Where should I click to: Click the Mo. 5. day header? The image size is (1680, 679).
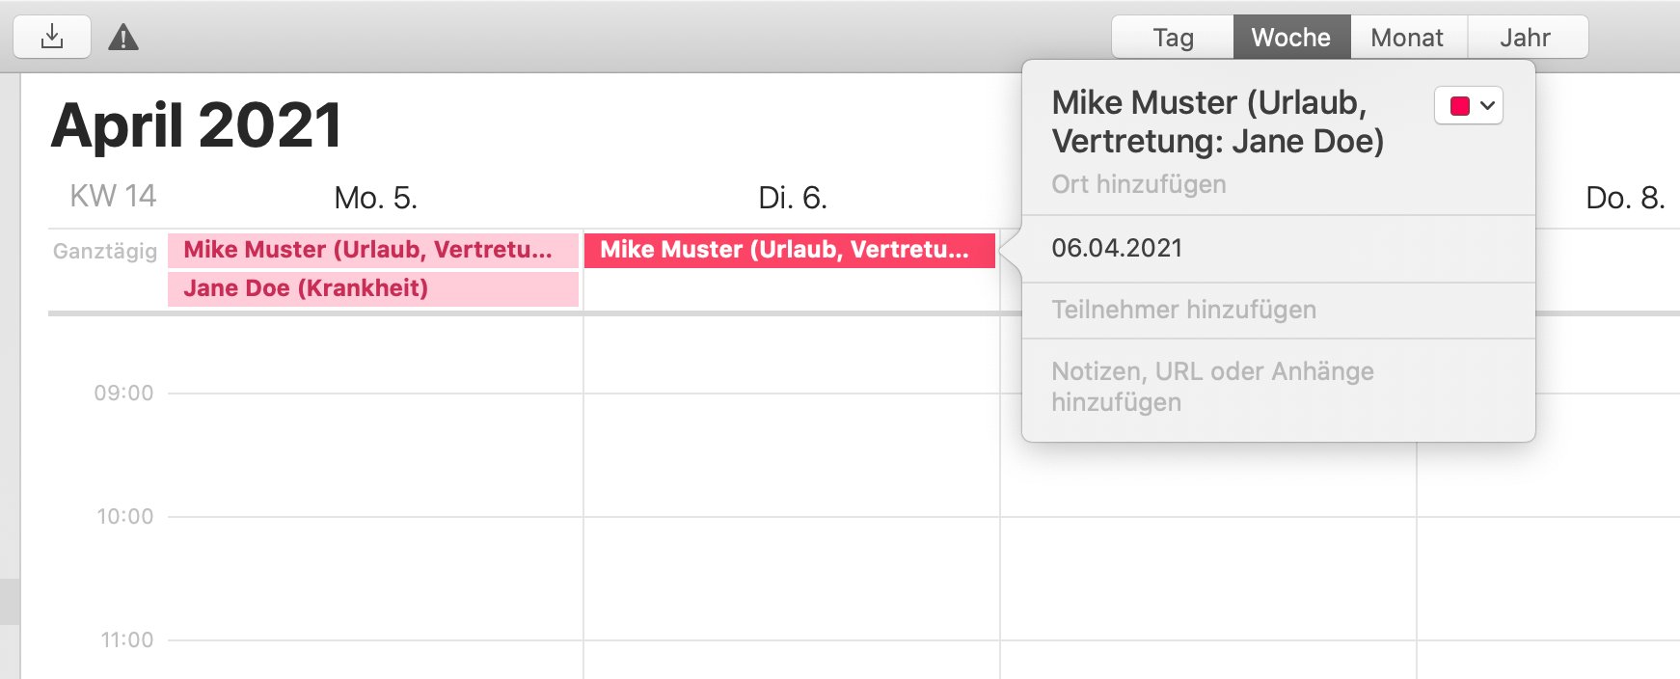[375, 198]
